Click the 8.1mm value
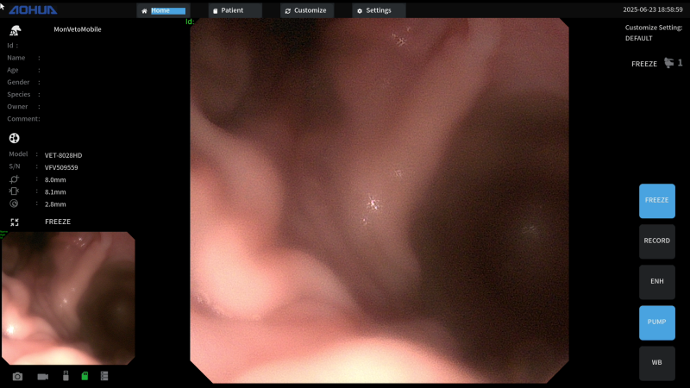The width and height of the screenshot is (690, 388). (55, 192)
